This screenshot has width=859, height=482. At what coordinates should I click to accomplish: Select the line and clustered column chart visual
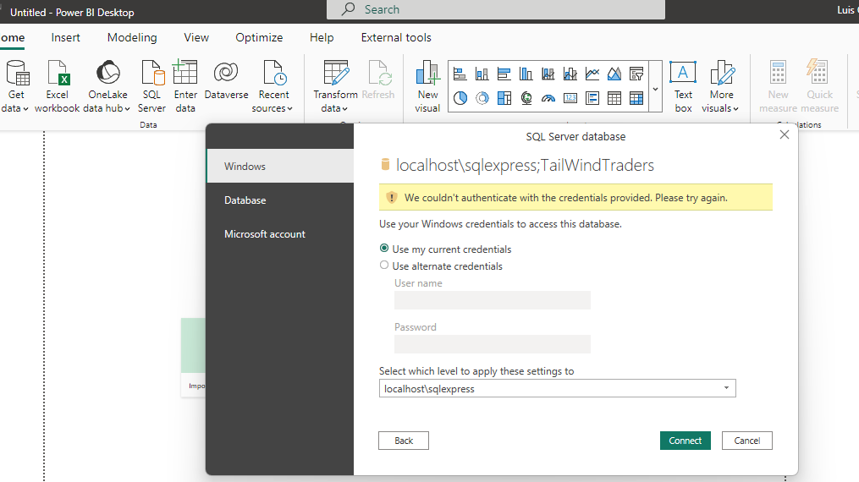570,74
